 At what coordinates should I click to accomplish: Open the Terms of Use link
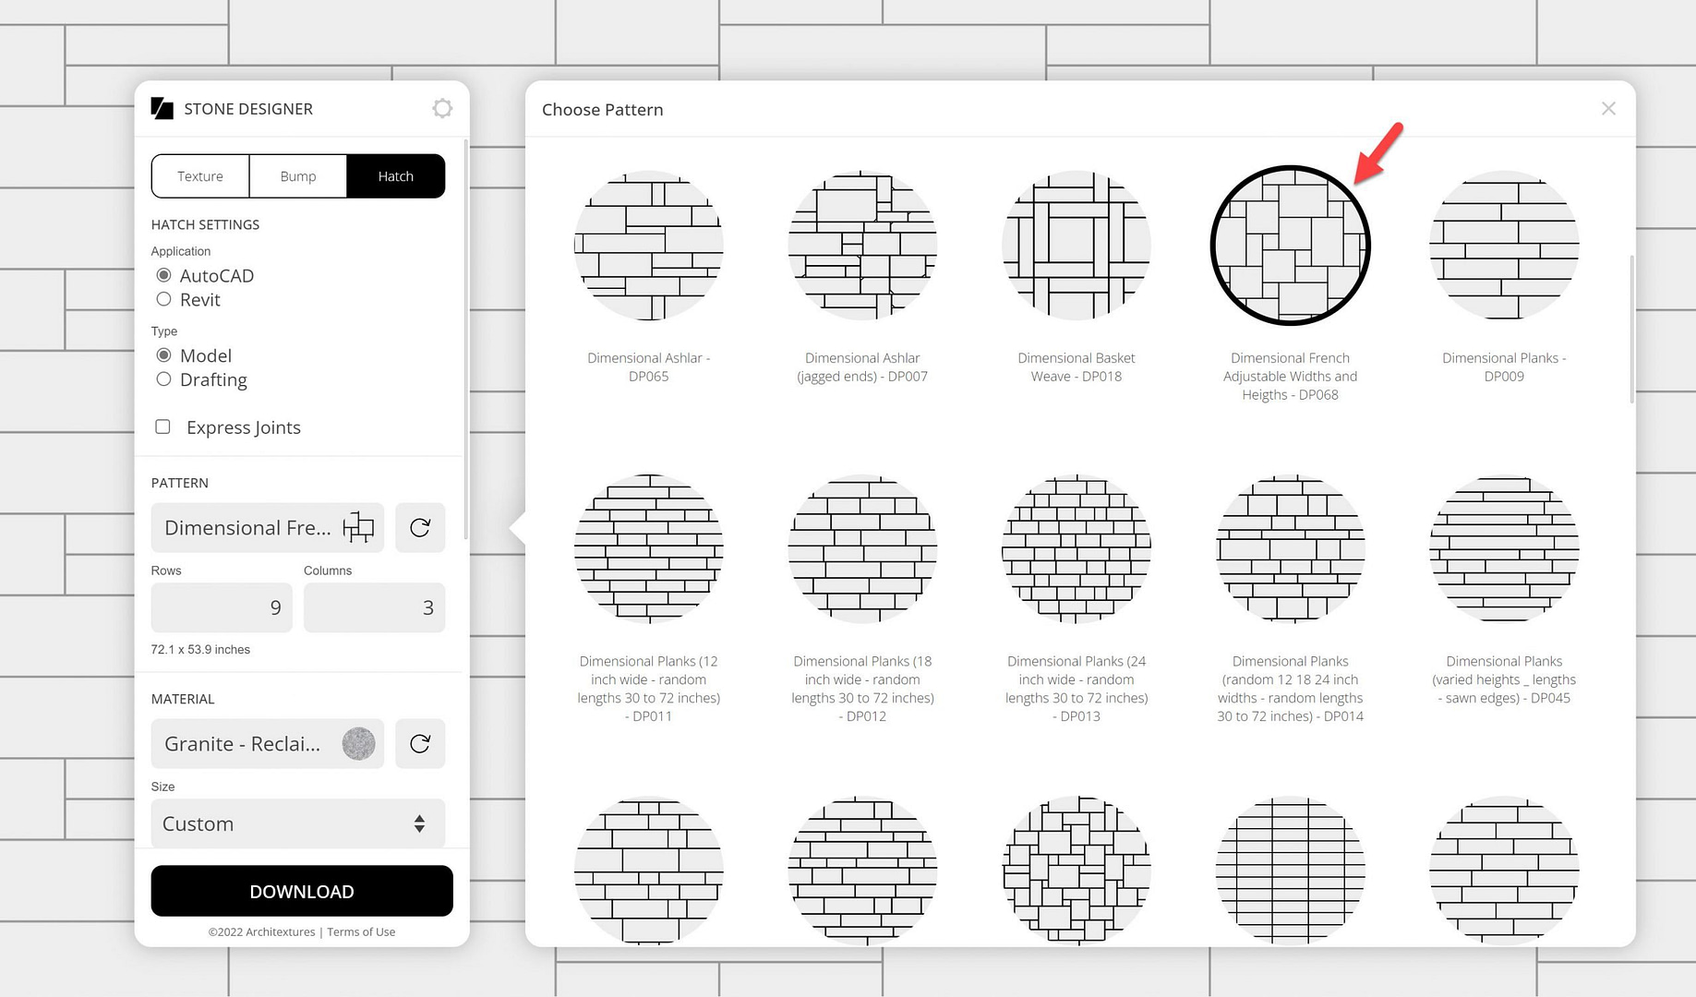361,932
